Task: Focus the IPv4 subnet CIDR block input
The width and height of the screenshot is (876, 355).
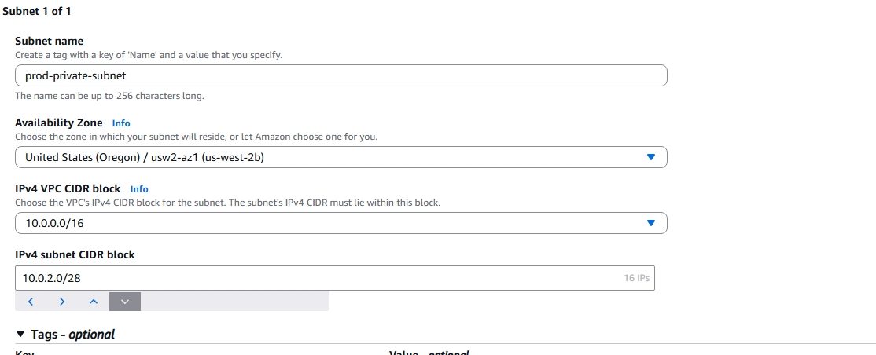Action: click(x=315, y=278)
